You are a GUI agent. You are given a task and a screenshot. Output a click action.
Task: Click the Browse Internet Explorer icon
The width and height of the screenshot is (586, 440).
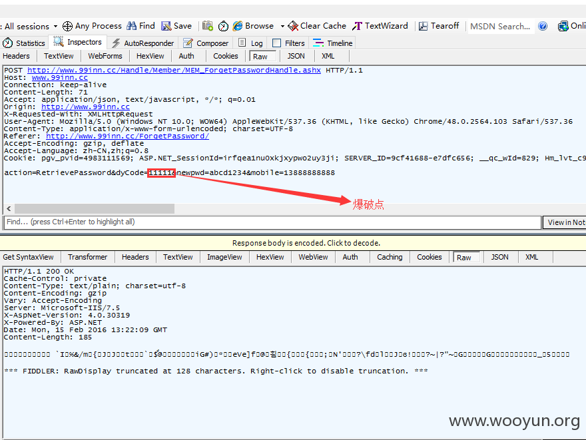click(x=238, y=26)
